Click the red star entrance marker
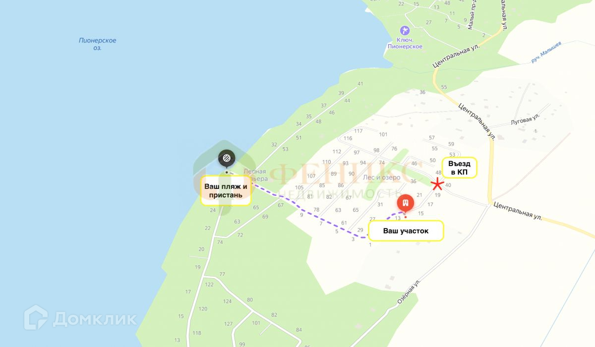The image size is (595, 347). click(437, 184)
